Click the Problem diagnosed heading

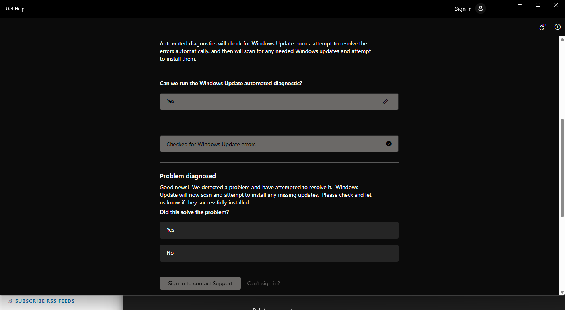tap(188, 176)
